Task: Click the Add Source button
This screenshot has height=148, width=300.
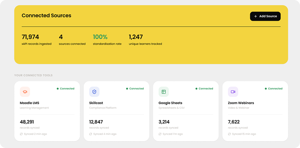Action: pos(265,16)
